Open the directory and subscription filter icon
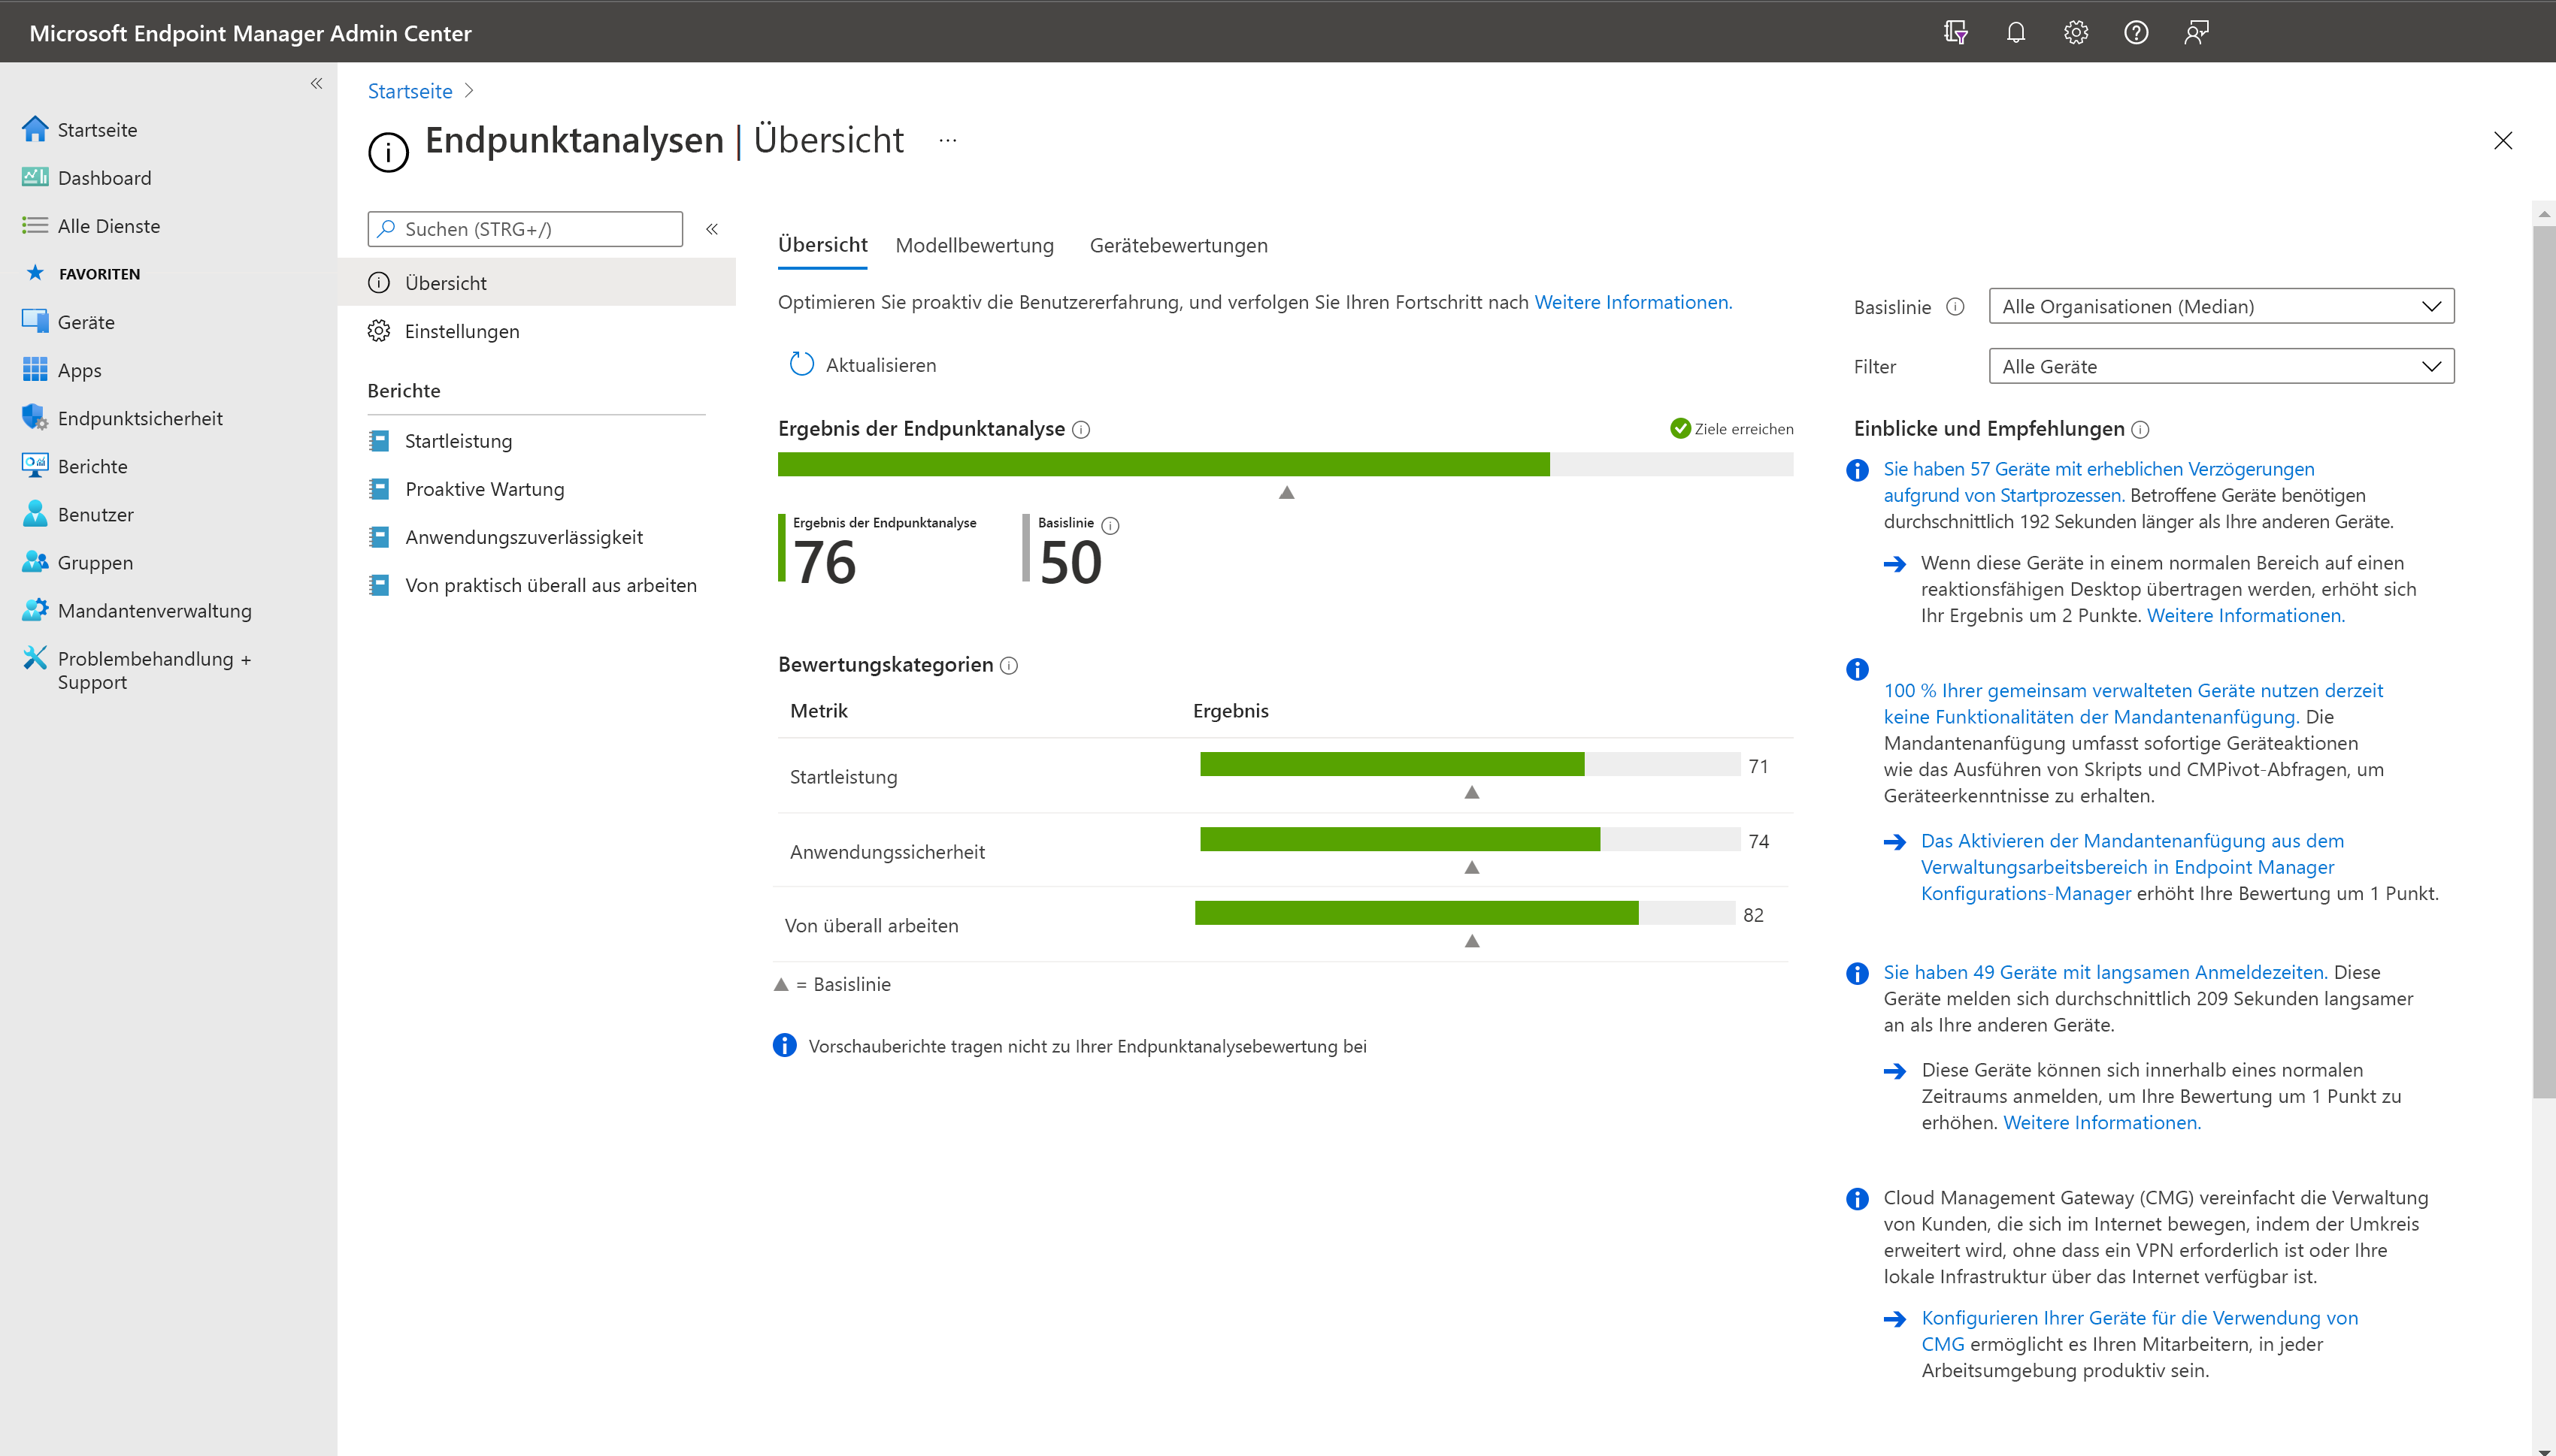2556x1456 pixels. tap(1955, 33)
